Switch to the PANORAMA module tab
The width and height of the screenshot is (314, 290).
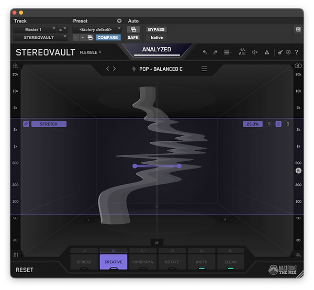click(x=143, y=262)
